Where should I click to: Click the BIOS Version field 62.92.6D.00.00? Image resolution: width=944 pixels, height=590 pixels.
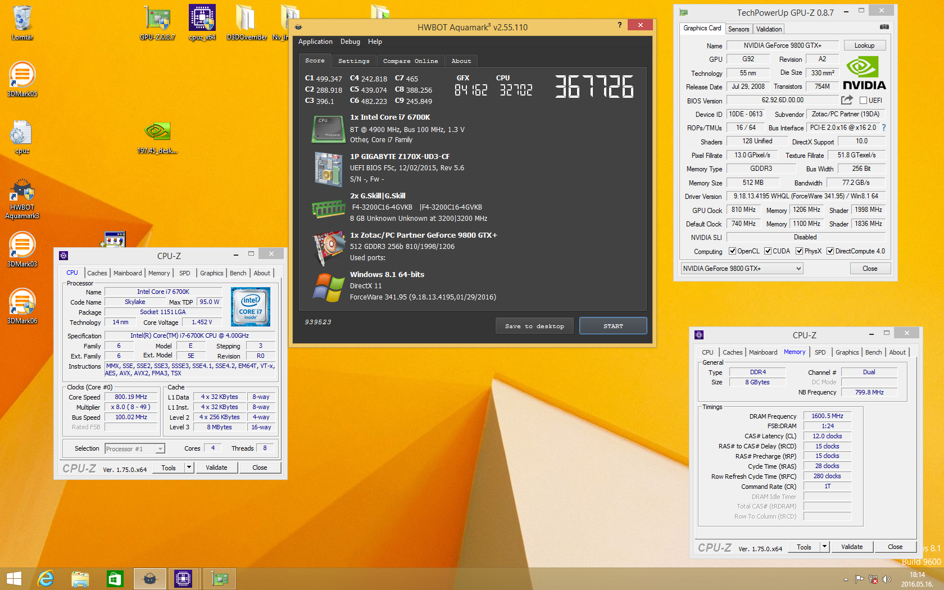coord(782,100)
